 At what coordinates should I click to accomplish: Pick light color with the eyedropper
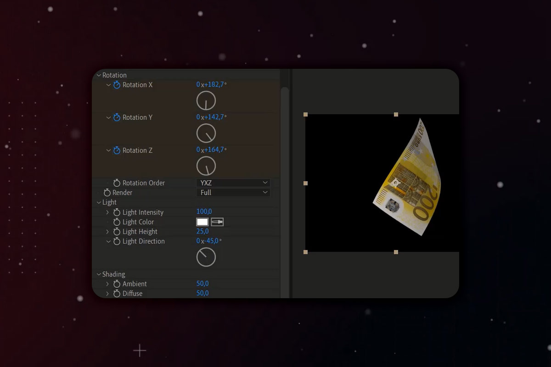217,222
